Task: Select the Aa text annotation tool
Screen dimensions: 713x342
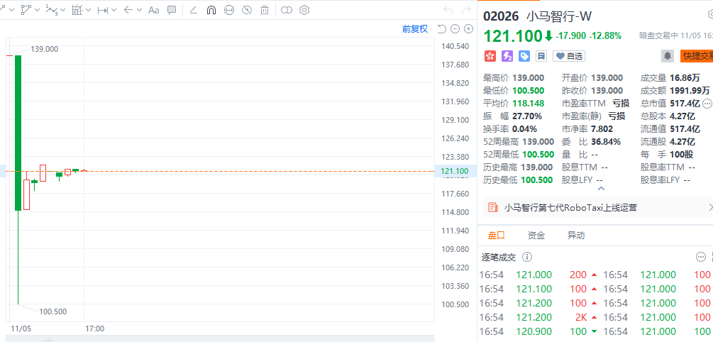Action: coord(154,9)
